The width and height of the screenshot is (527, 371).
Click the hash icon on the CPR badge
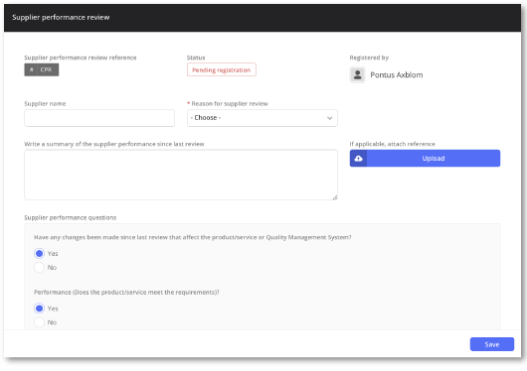[31, 69]
